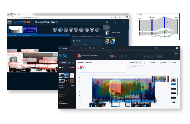
Task: Toggle the A2 AI service
Action: (x=112, y=42)
